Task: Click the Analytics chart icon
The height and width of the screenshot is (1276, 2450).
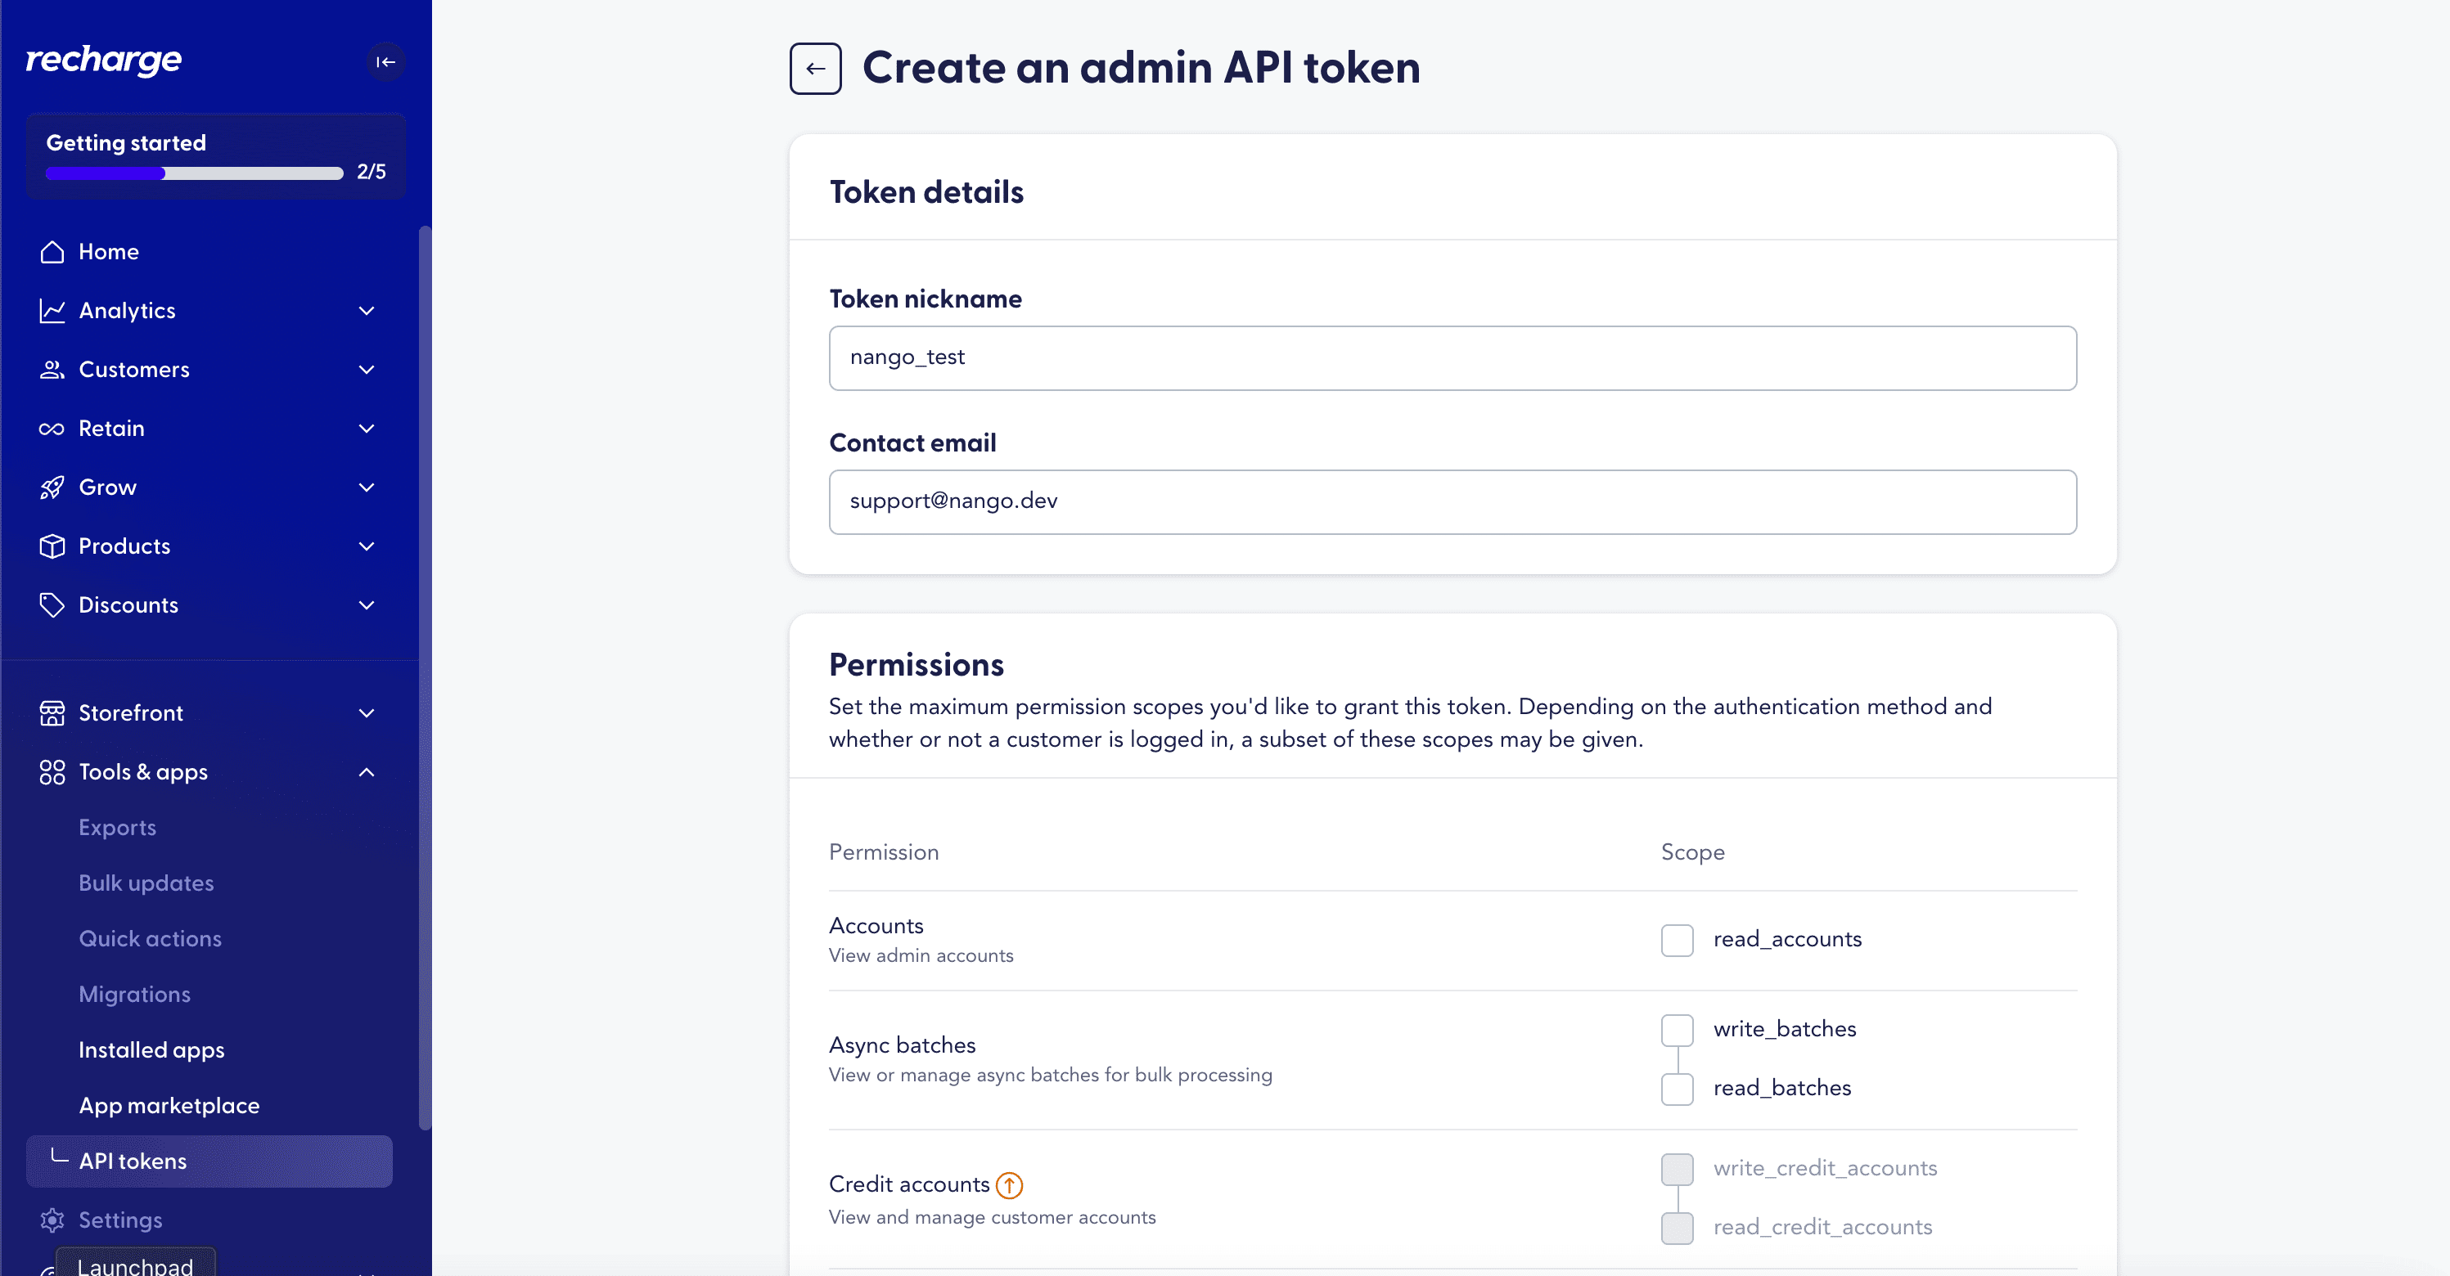Action: pos(52,311)
